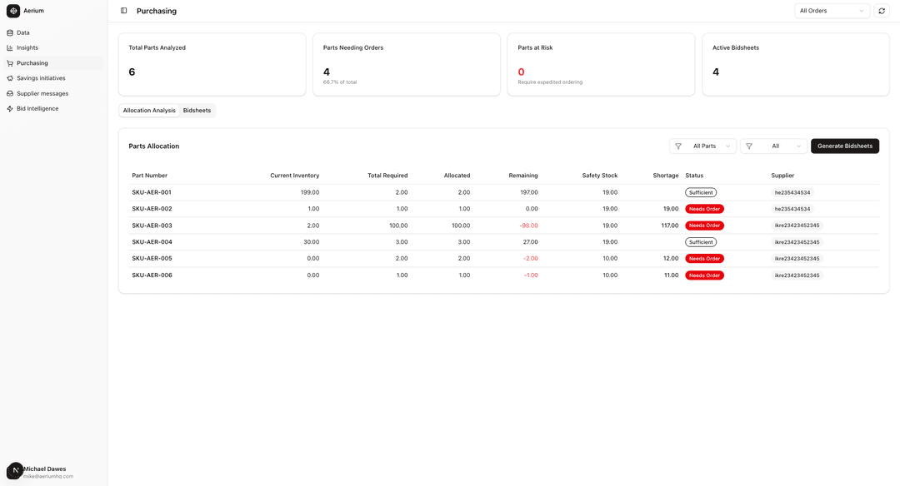The image size is (900, 486).
Task: Select Purchasing in the sidebar
Action: click(x=32, y=63)
